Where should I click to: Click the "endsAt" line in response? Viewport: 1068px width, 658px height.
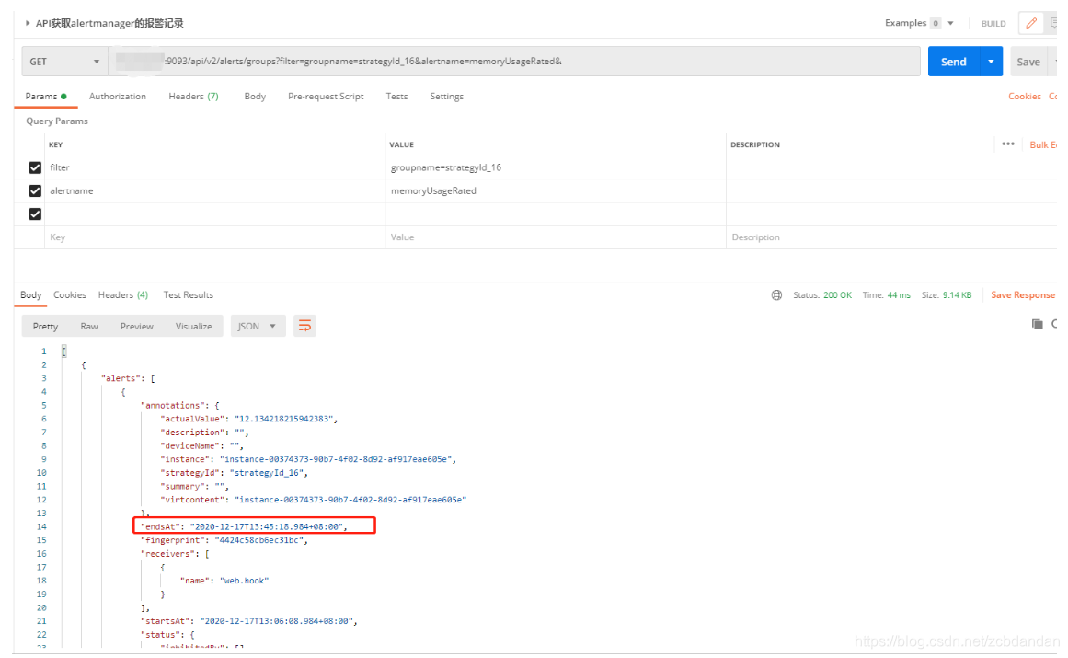(244, 526)
